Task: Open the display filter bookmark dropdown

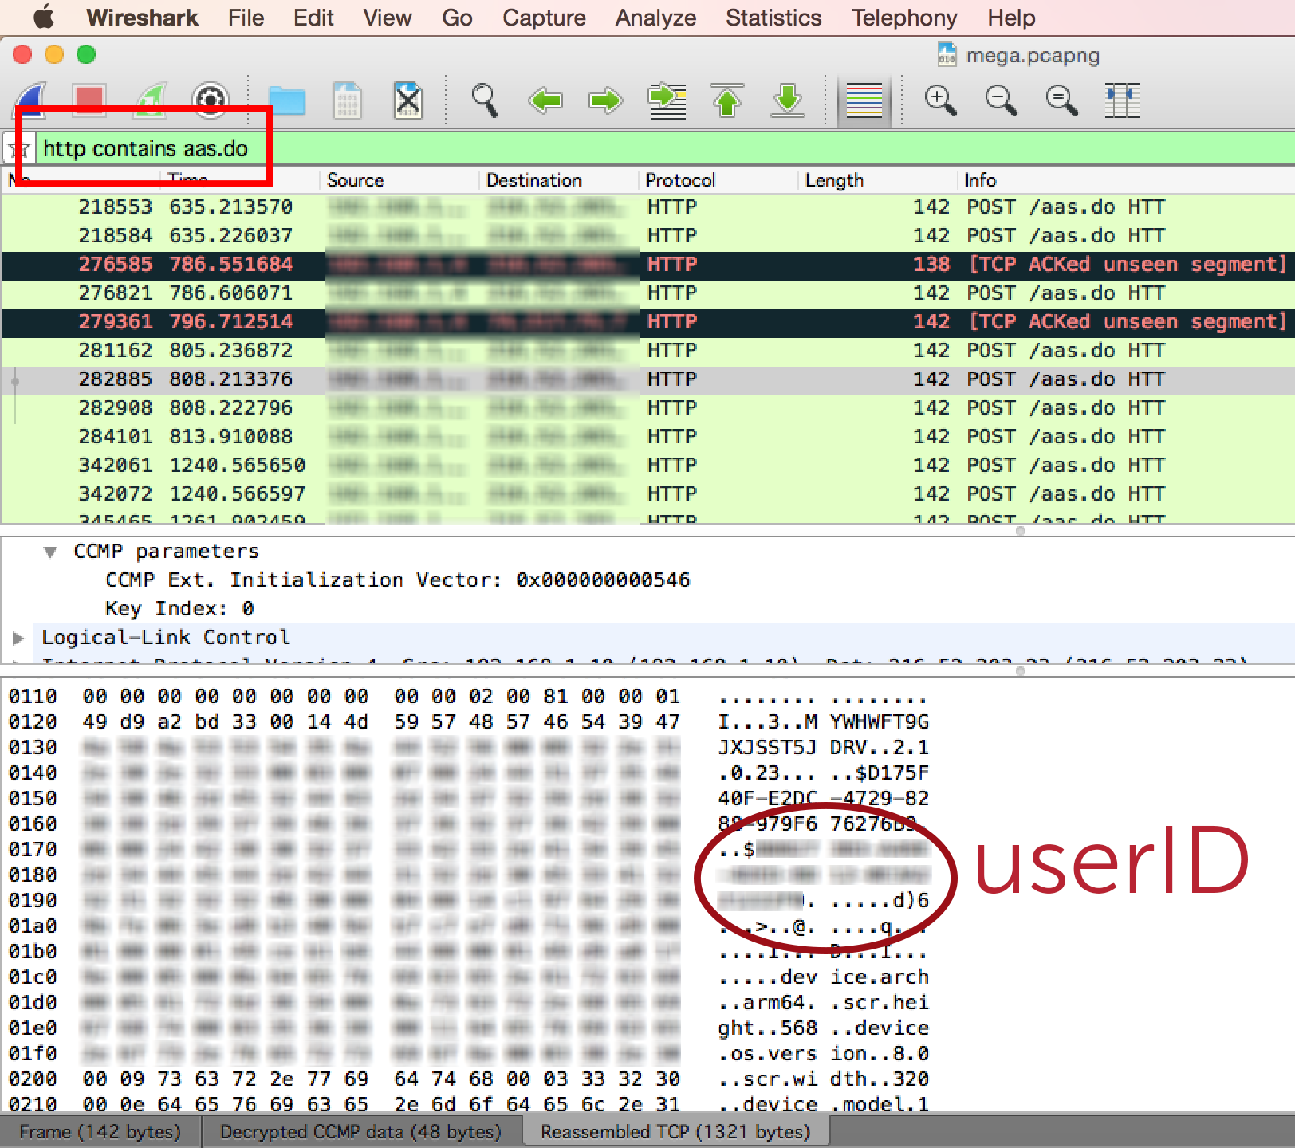Action: 19,149
